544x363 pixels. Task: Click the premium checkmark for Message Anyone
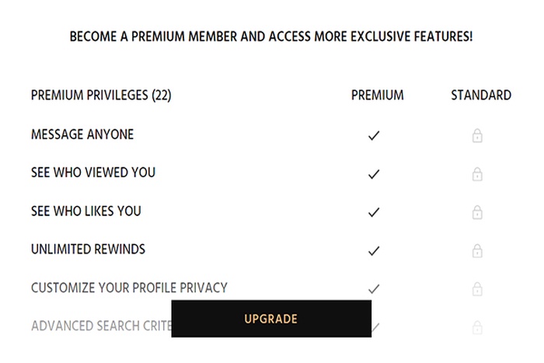(x=374, y=135)
